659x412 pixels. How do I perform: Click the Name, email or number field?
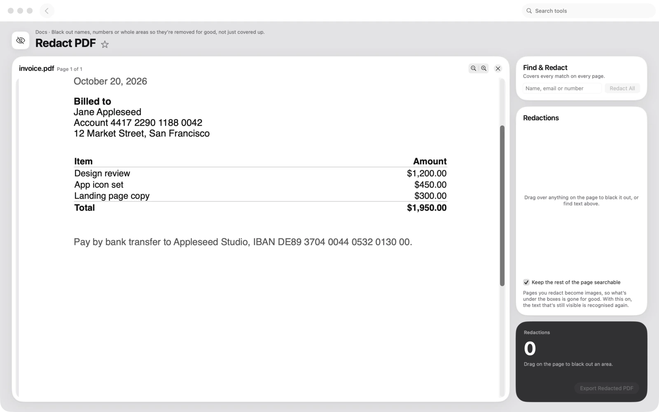pyautogui.click(x=562, y=88)
